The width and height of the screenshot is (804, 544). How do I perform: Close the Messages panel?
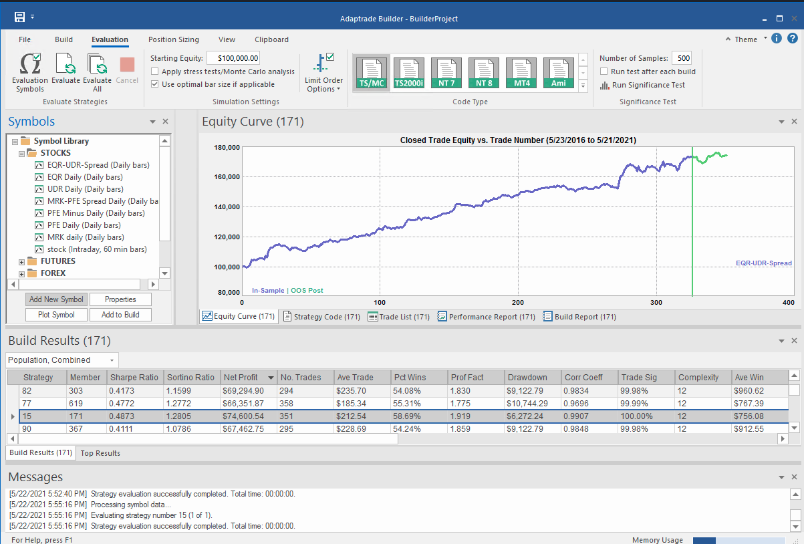click(x=794, y=477)
